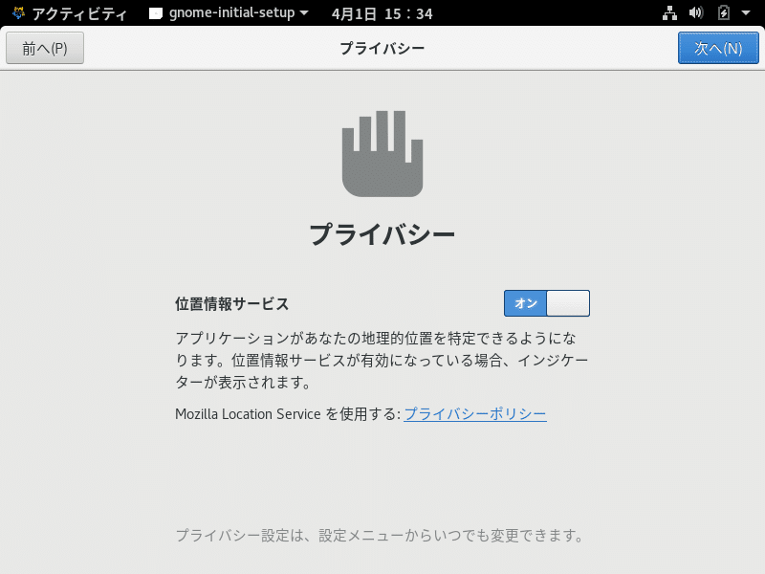
Task: Click the large プライバシー heading
Action: point(382,234)
